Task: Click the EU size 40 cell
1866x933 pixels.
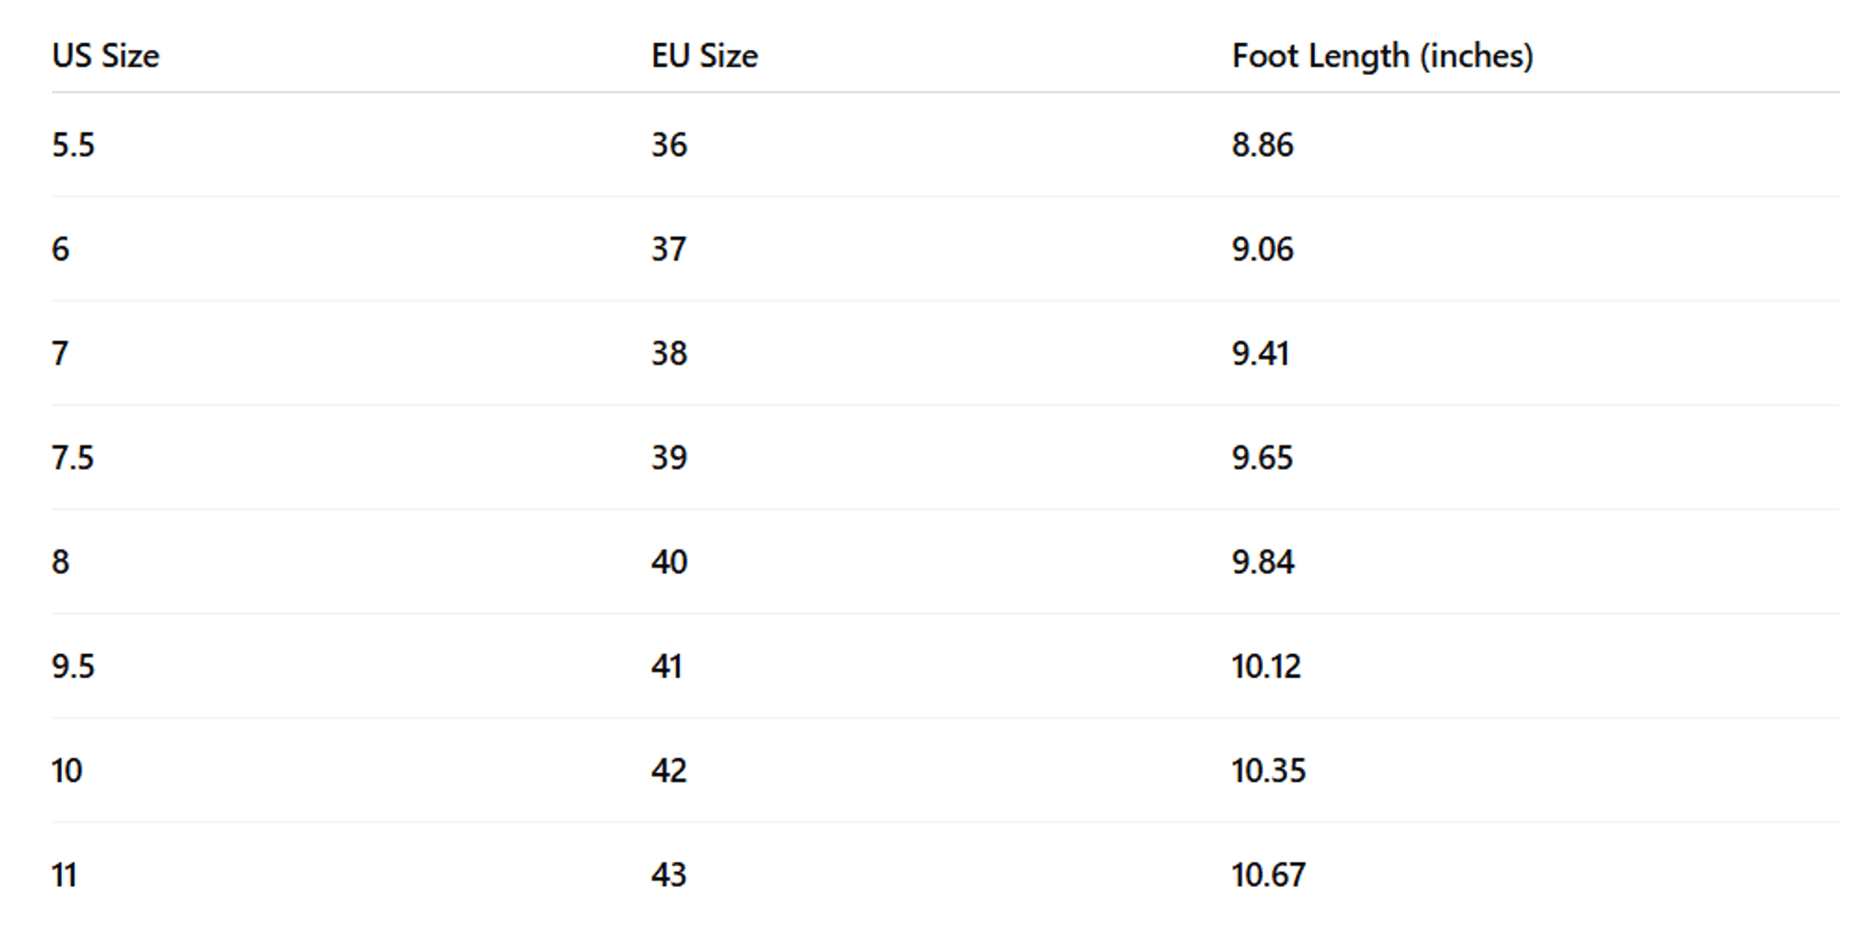Action: [x=669, y=562]
